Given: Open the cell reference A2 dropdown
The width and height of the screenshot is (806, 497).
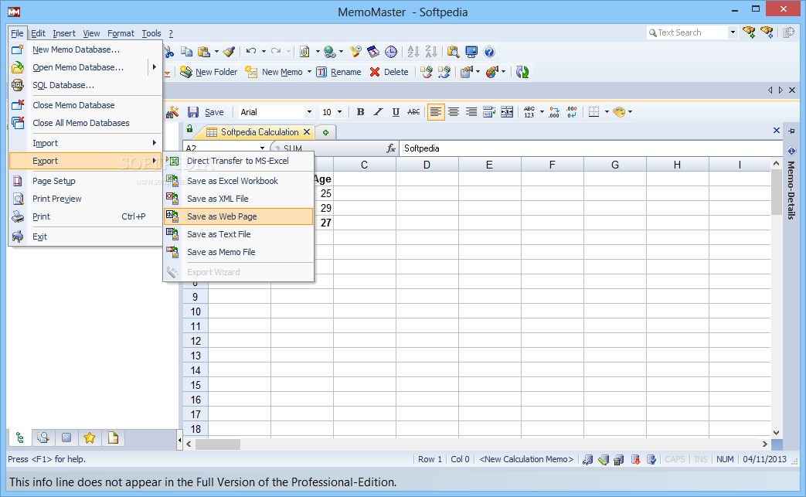Looking at the screenshot, I should (x=262, y=148).
